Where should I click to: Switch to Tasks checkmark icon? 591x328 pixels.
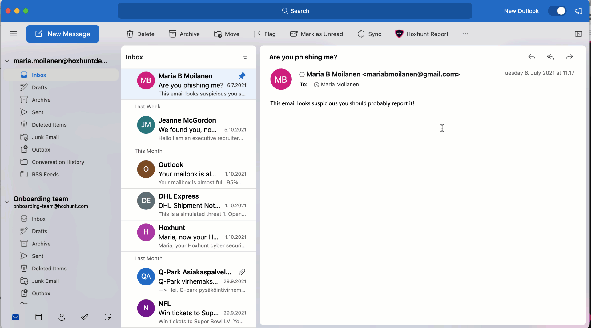tap(85, 317)
